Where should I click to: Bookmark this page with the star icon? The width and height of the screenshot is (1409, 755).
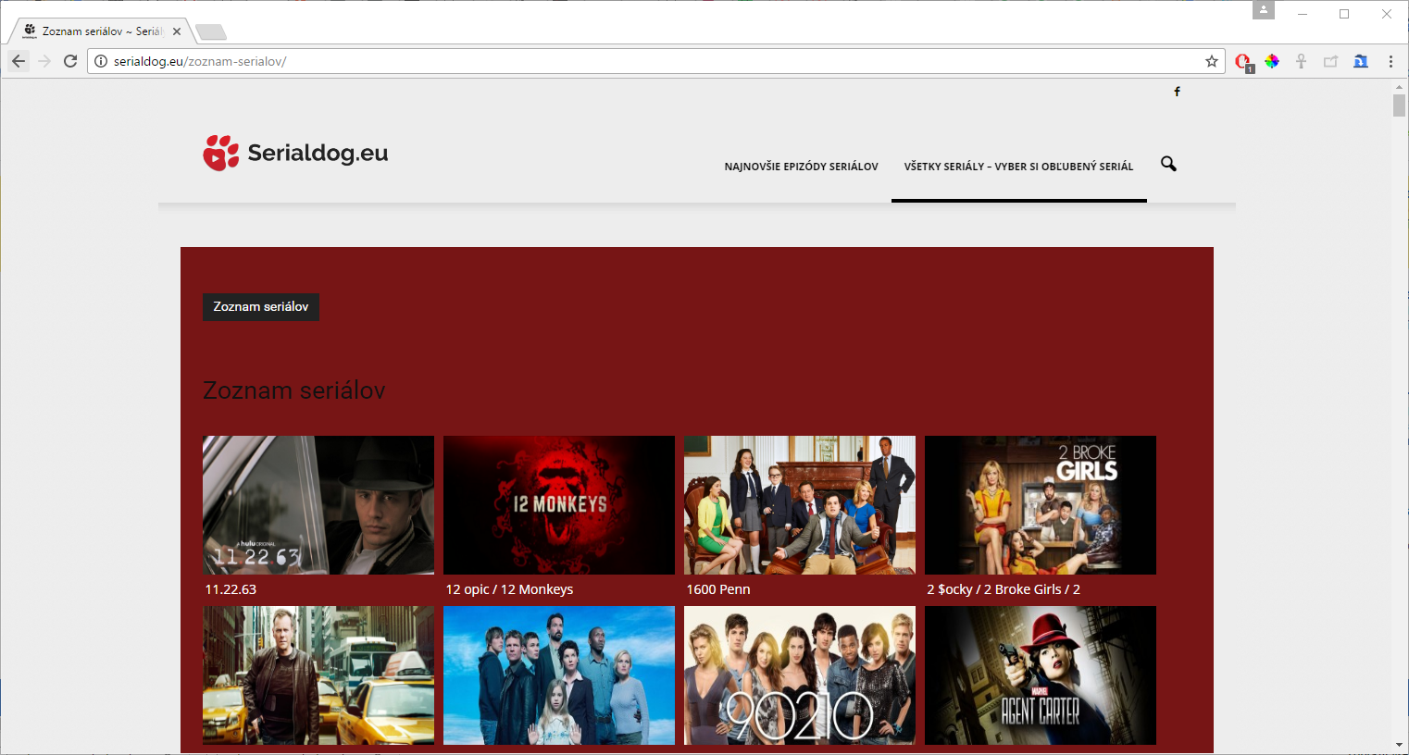[1211, 61]
